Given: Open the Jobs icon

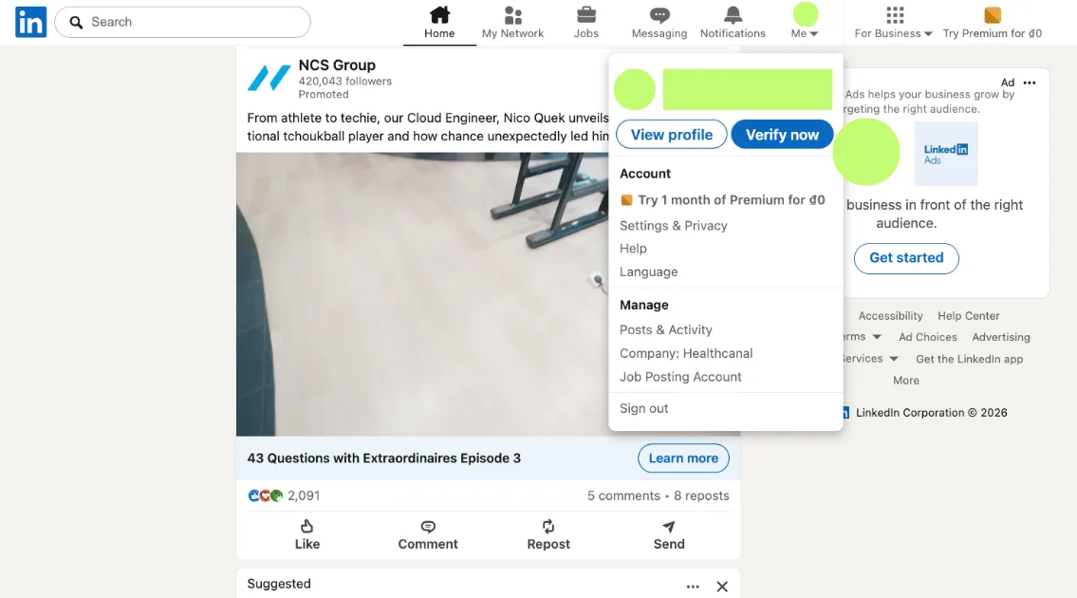Looking at the screenshot, I should click(585, 16).
